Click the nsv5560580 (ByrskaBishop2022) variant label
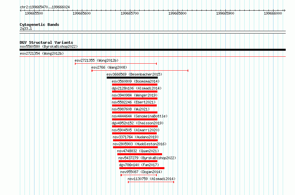 coord(49,46)
